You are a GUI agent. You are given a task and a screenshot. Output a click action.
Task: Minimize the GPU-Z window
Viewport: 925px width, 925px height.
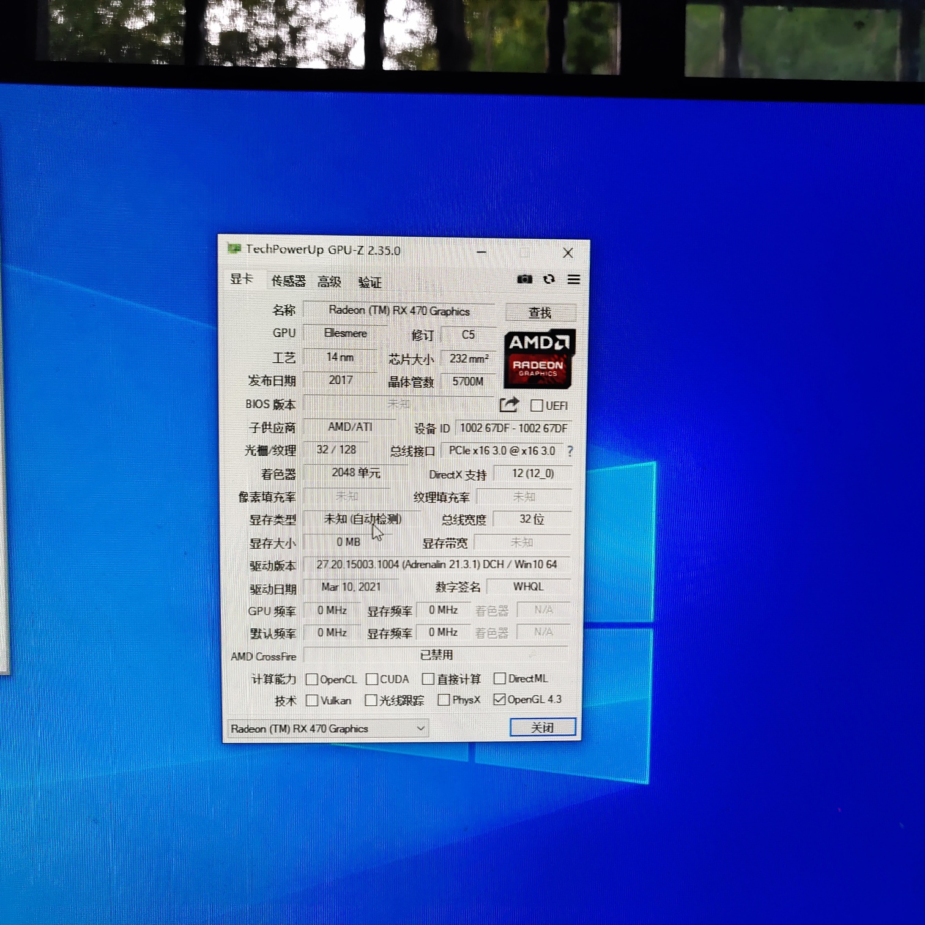[481, 252]
